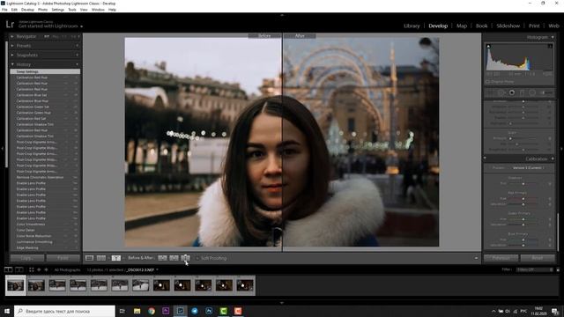564x317 pixels.
Task: Toggle shadow clipping indicator in histogram
Action: click(488, 46)
